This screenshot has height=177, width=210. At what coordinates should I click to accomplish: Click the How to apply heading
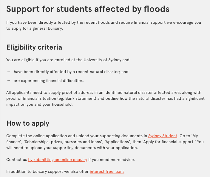tap(28, 123)
